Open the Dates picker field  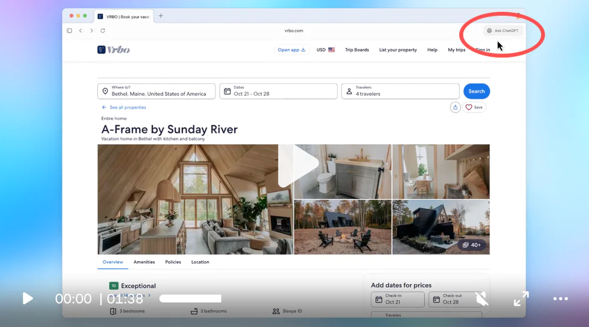click(278, 91)
